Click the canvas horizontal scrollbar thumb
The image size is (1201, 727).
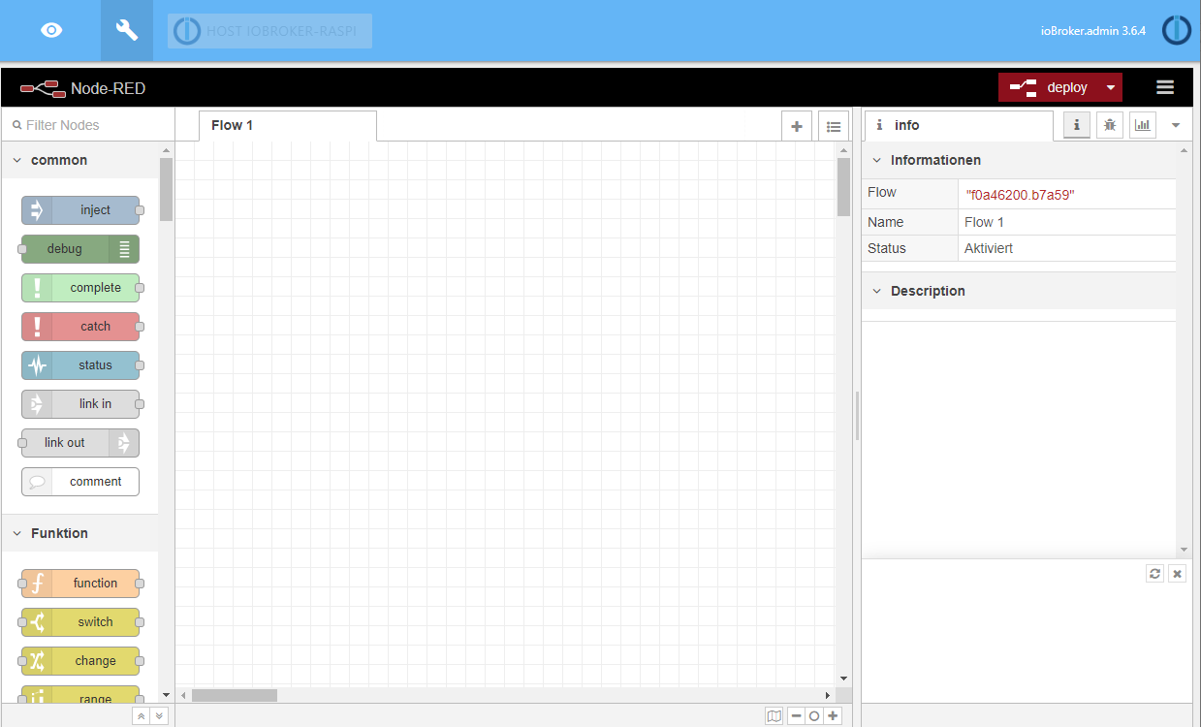click(235, 695)
